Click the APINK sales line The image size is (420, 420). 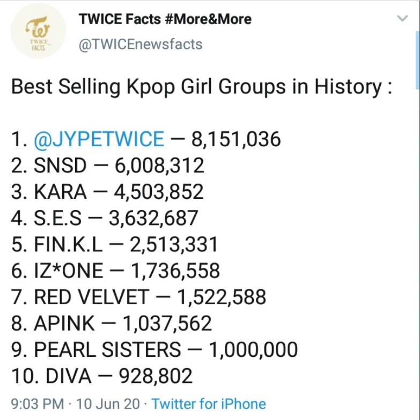click(112, 323)
